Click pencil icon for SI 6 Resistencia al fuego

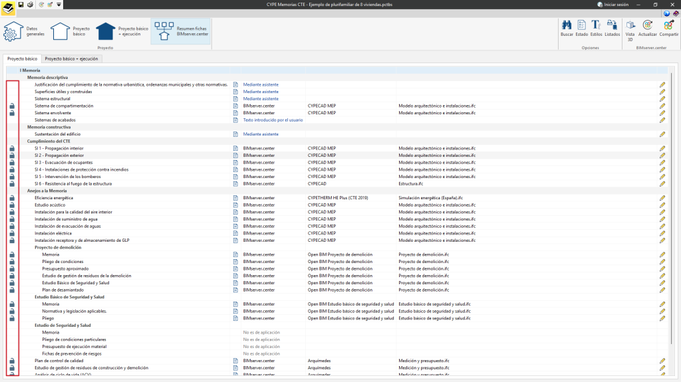coord(662,183)
